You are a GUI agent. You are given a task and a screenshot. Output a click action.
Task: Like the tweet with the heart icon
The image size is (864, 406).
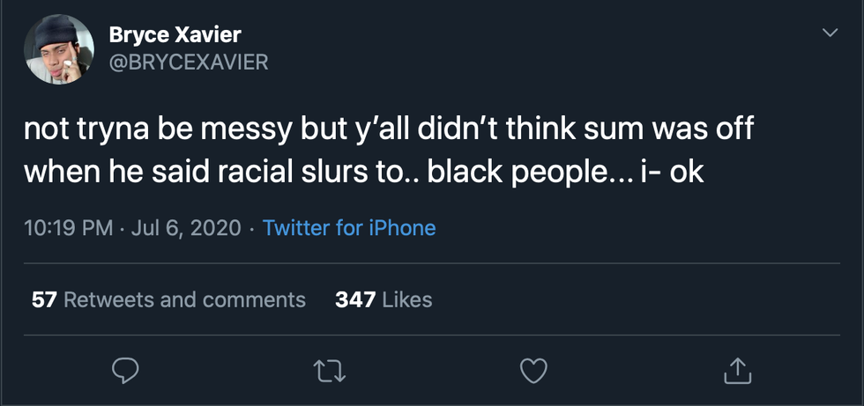click(x=533, y=372)
